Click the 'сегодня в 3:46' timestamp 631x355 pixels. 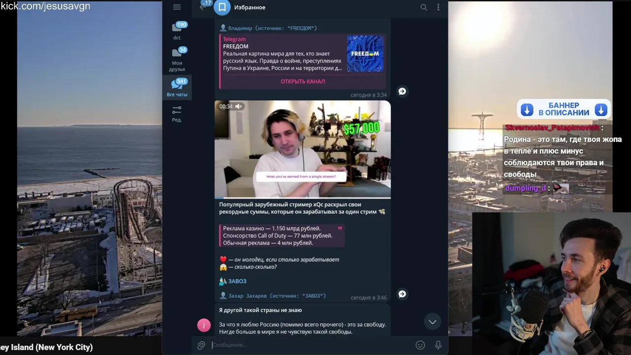368,298
